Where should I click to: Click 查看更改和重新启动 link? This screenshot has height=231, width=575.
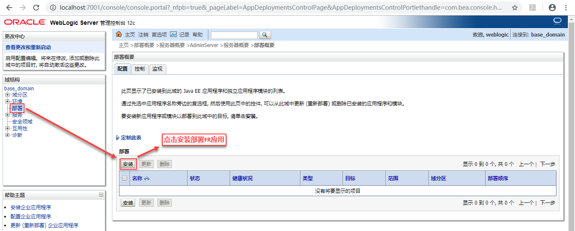(x=28, y=47)
